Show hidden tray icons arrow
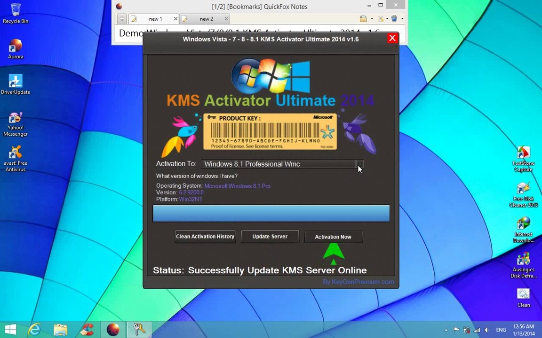Screen dimensions: 542x338 446,330
